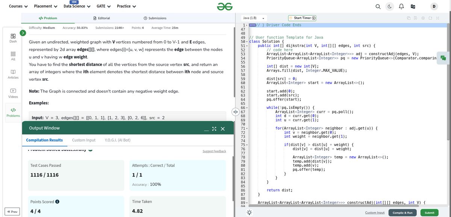Open the notifications bell
Viewport: 451px width, 217px height.
tap(401, 6)
